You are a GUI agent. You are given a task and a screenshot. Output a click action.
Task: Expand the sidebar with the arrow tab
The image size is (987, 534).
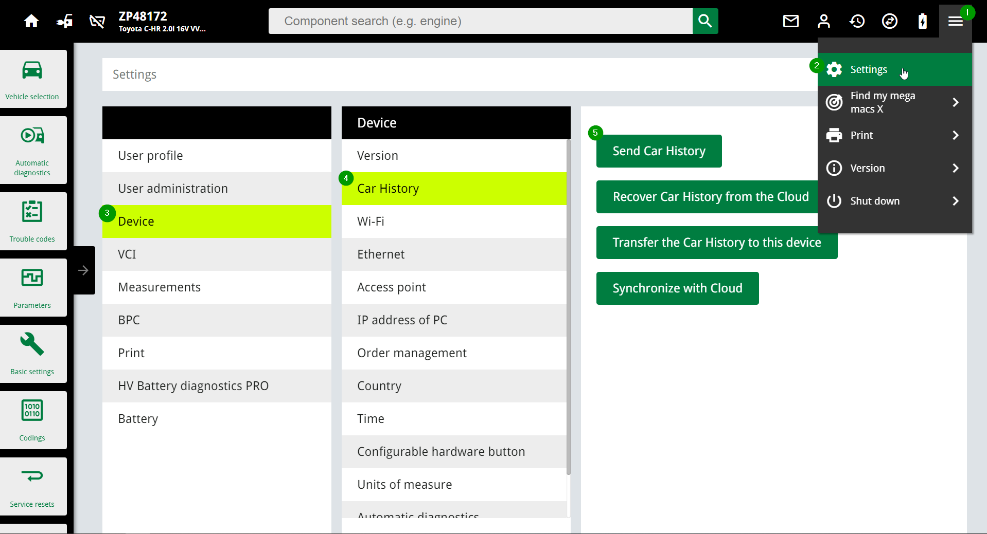point(83,270)
